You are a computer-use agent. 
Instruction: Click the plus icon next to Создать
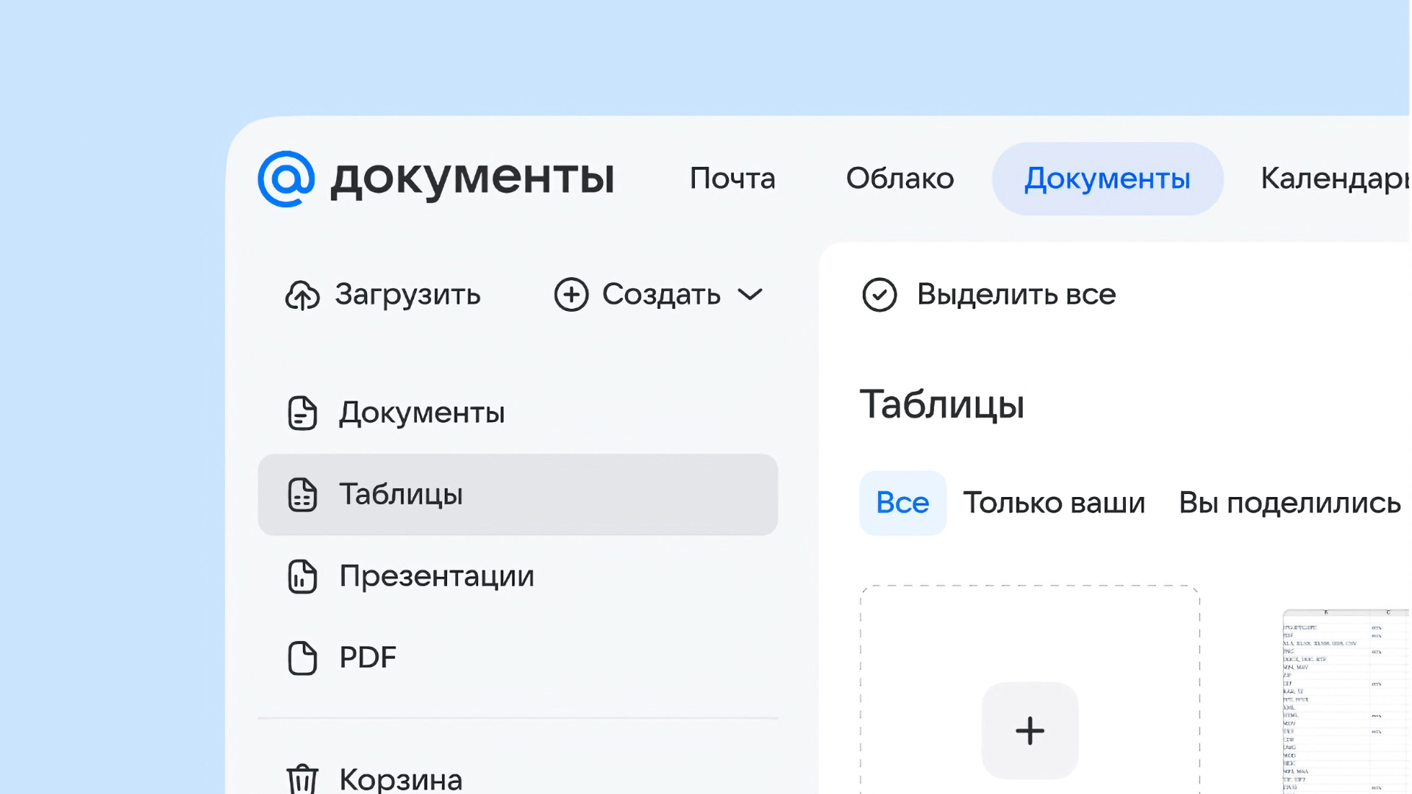571,295
